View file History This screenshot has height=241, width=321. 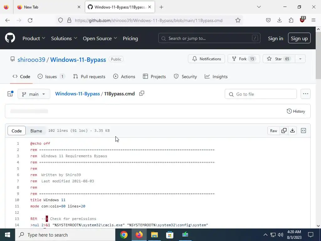tap(296, 111)
